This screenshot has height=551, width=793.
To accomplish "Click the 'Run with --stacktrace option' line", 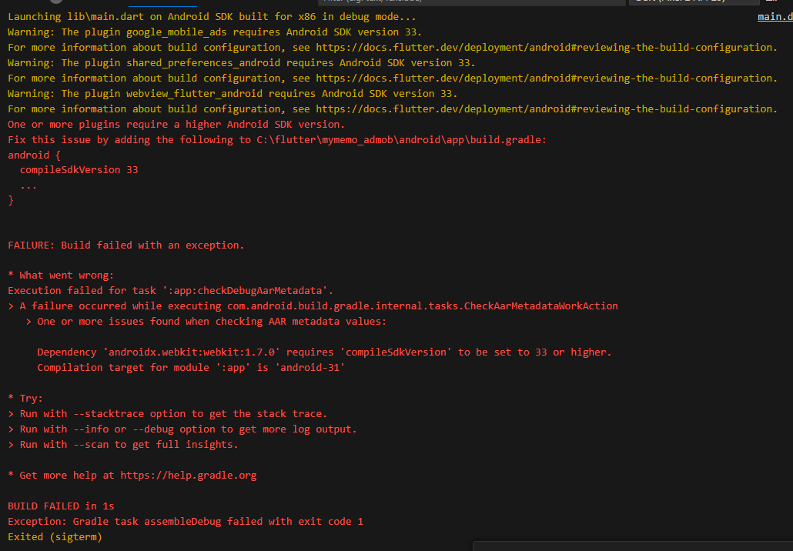I will tap(167, 414).
